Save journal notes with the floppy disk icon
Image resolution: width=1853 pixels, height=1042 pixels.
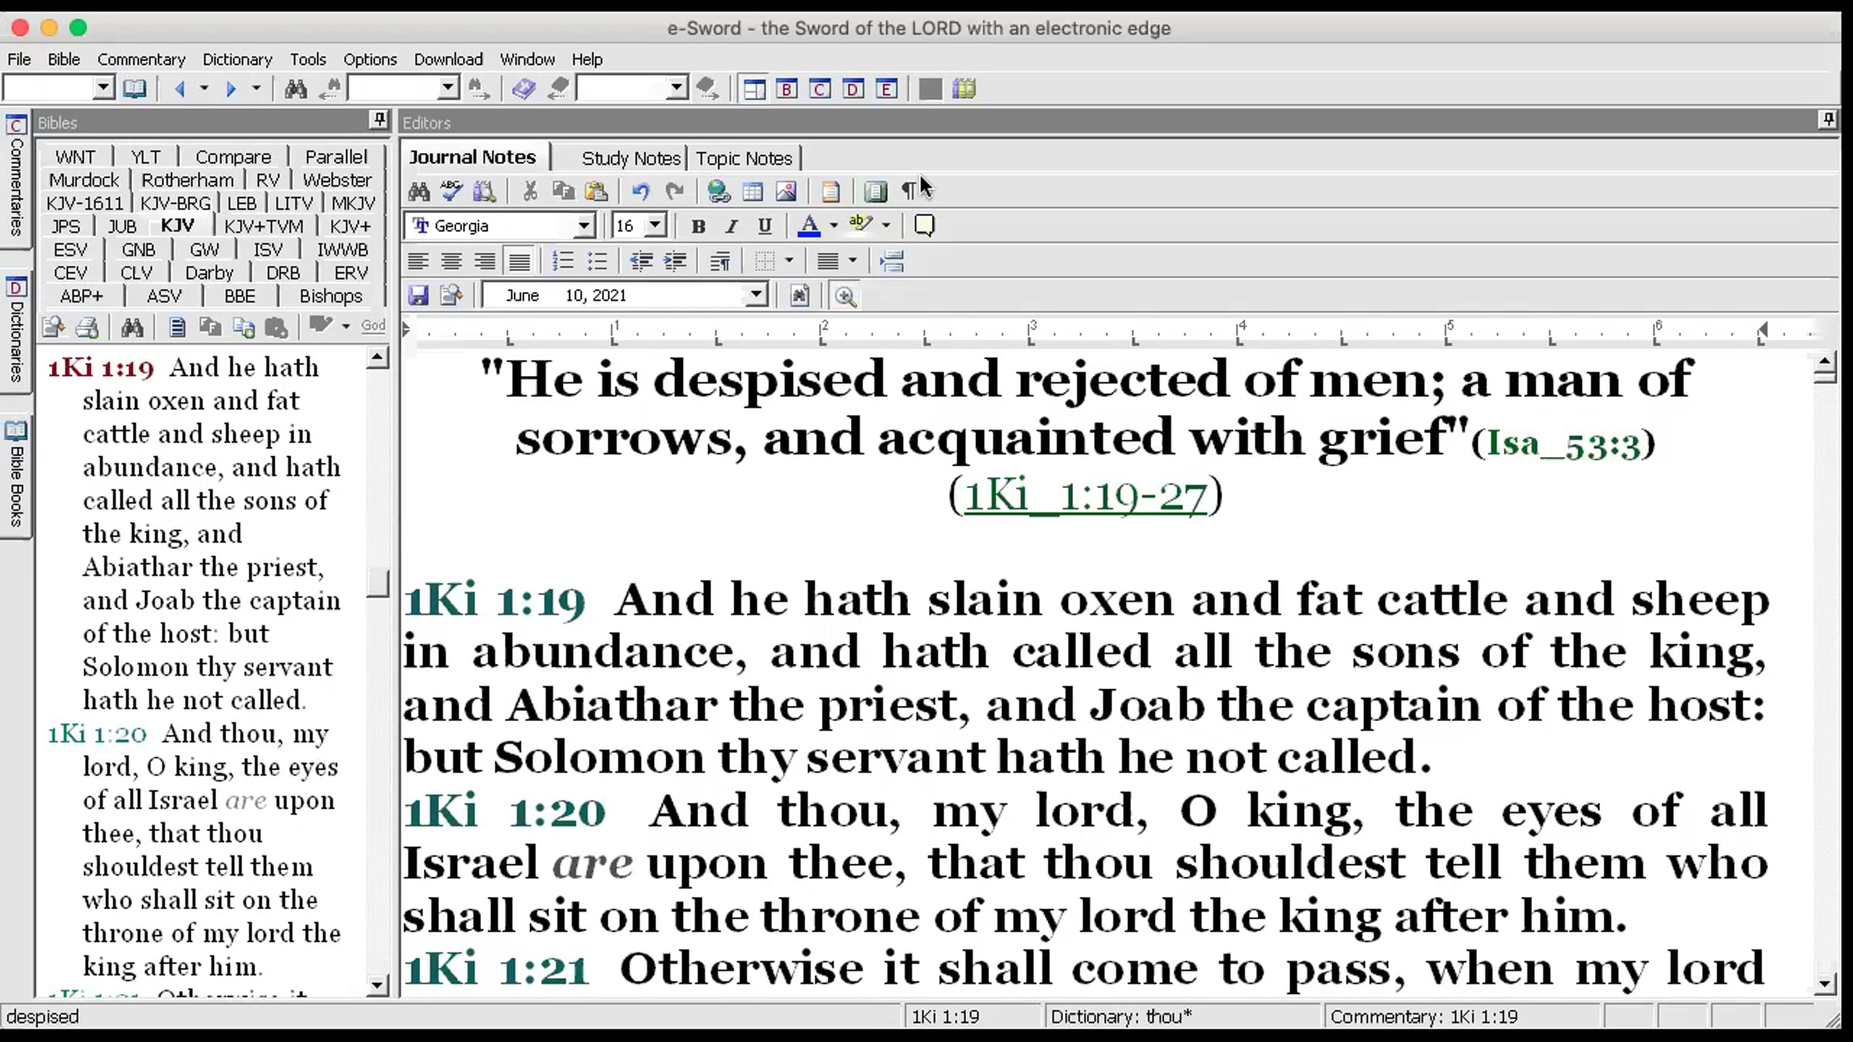(418, 296)
